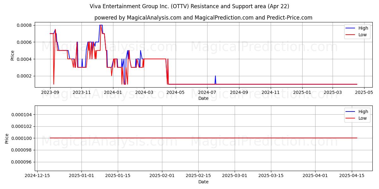This screenshot has width=379, height=189.
Task: Click the December 2023 peak at 0.0008
Action: click(x=101, y=25)
